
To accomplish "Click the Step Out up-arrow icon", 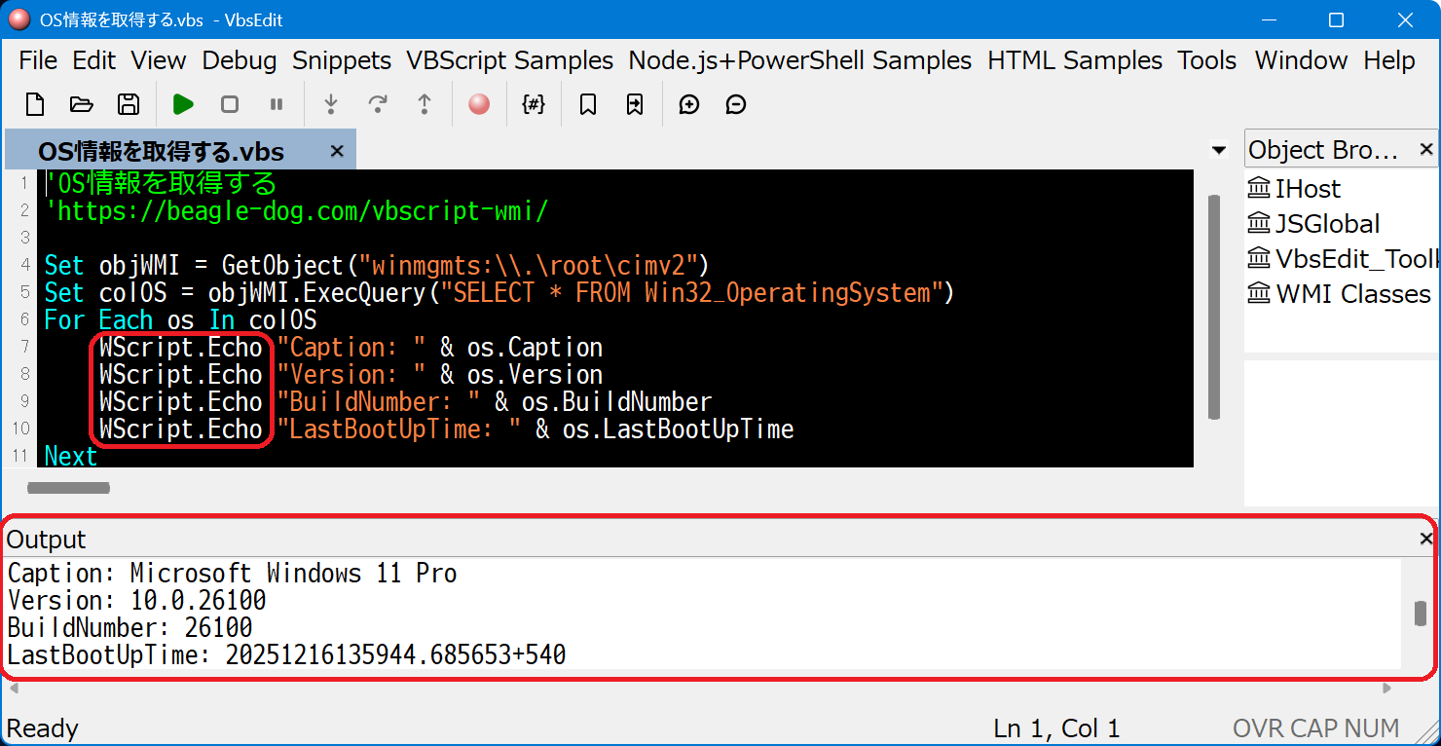I will coord(425,104).
